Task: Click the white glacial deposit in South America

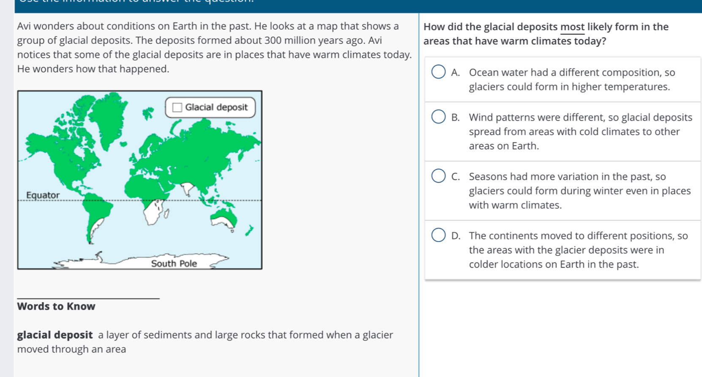Action: pyautogui.click(x=96, y=227)
